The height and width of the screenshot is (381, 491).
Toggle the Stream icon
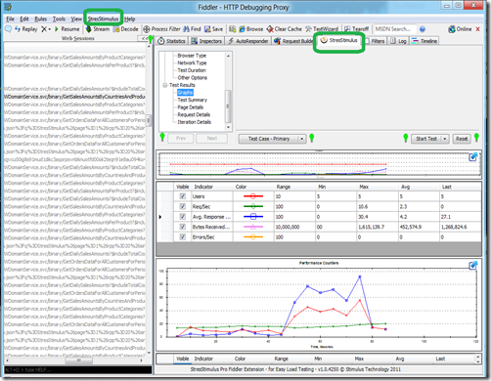88,29
